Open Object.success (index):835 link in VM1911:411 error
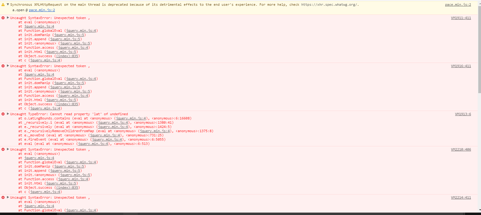The height and width of the screenshot is (215, 481). point(67,56)
